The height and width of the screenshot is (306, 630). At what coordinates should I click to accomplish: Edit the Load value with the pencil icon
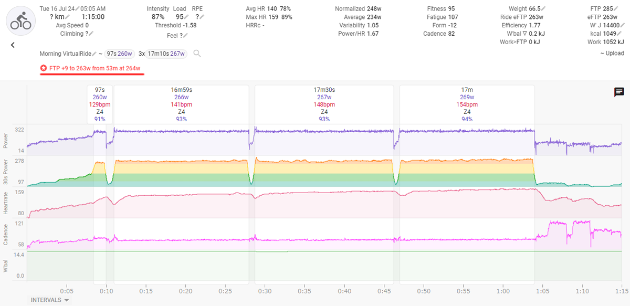pos(187,17)
